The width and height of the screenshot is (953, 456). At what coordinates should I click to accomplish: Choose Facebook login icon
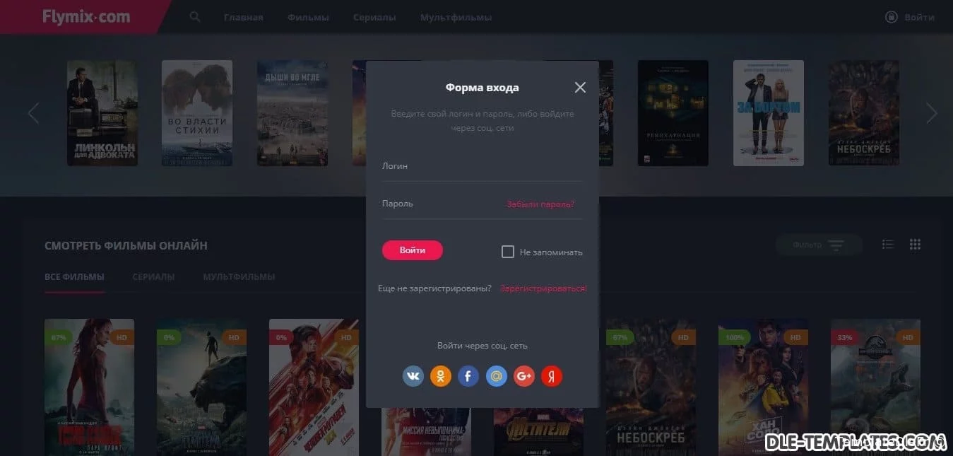(468, 376)
